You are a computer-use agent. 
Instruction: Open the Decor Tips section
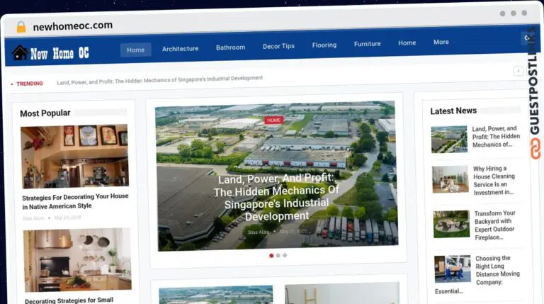coord(278,46)
